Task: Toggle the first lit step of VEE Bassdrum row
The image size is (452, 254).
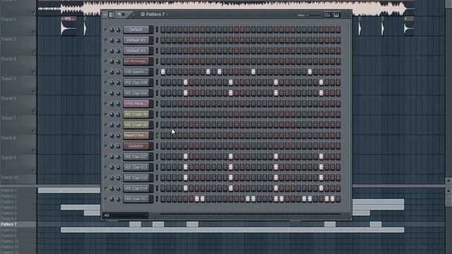Action: 163,72
